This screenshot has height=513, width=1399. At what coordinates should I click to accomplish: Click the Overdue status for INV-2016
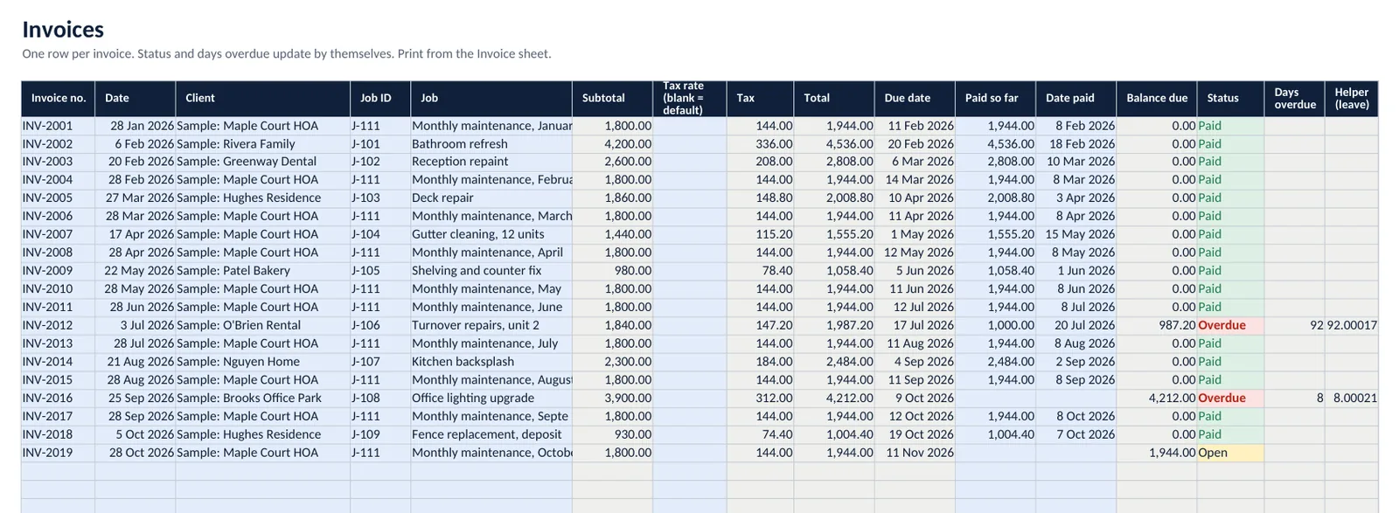[1230, 399]
